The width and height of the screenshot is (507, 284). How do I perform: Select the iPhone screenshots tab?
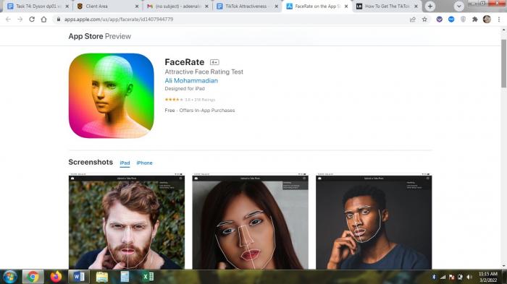(144, 163)
